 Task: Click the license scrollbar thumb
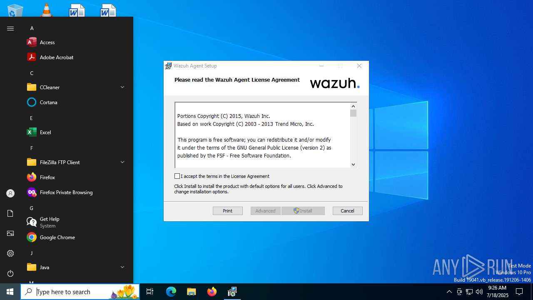pos(353,113)
